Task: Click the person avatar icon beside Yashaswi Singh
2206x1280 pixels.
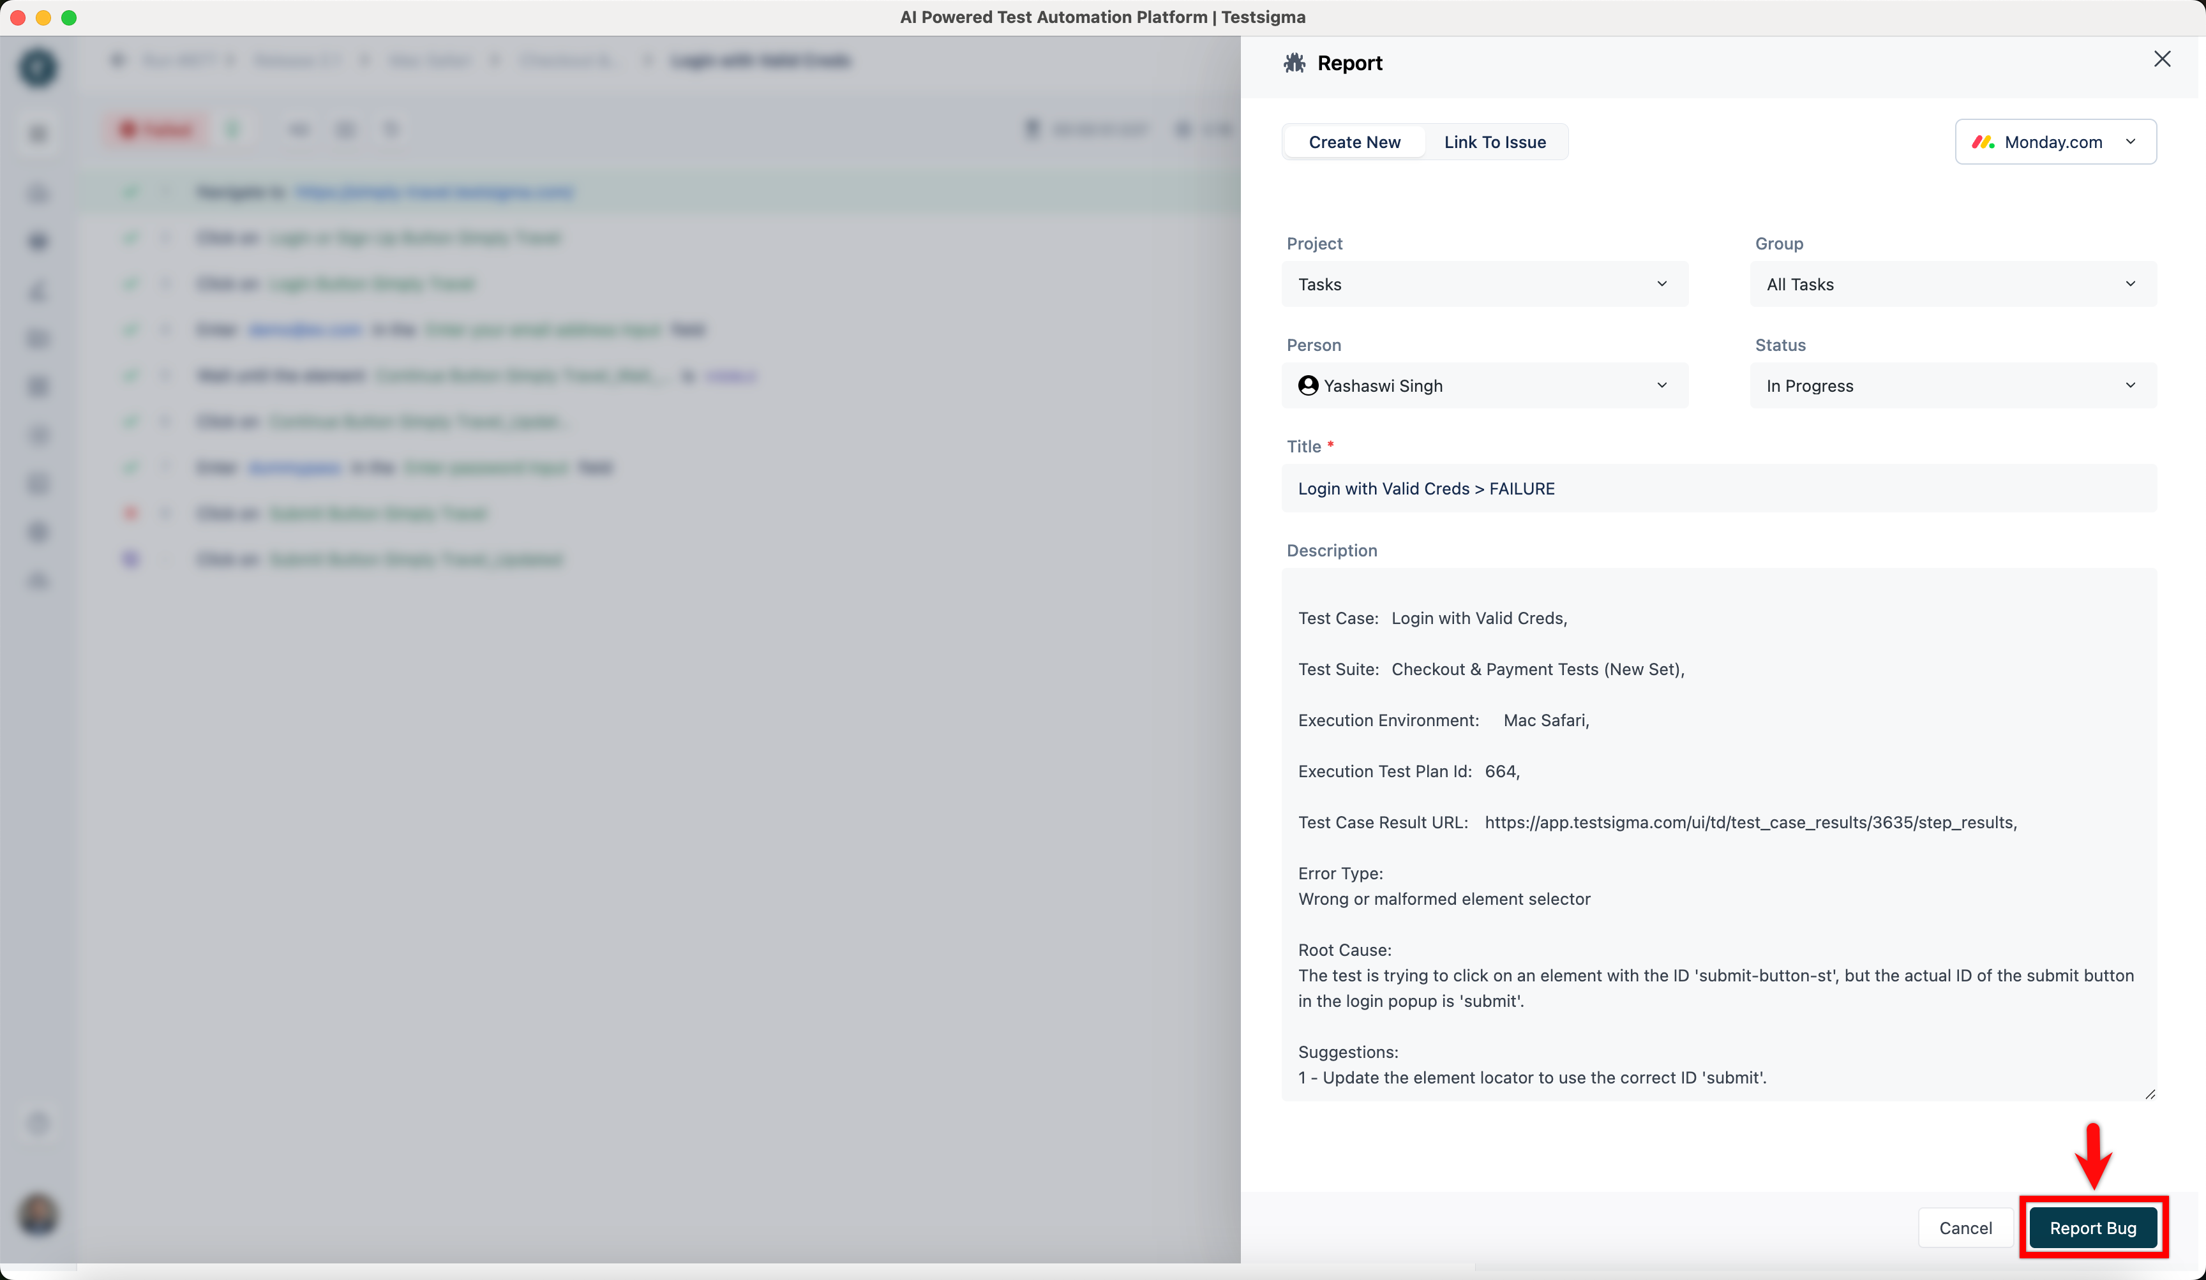Action: coord(1308,386)
